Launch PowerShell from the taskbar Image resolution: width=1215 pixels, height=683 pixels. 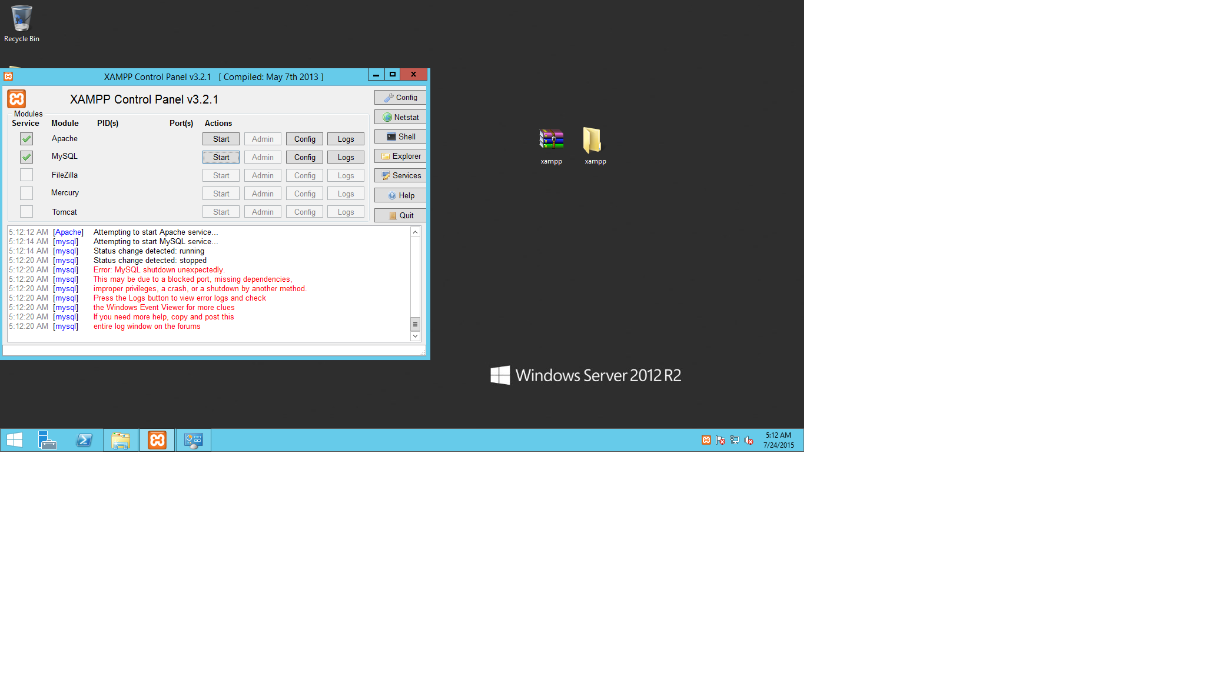[x=84, y=440]
